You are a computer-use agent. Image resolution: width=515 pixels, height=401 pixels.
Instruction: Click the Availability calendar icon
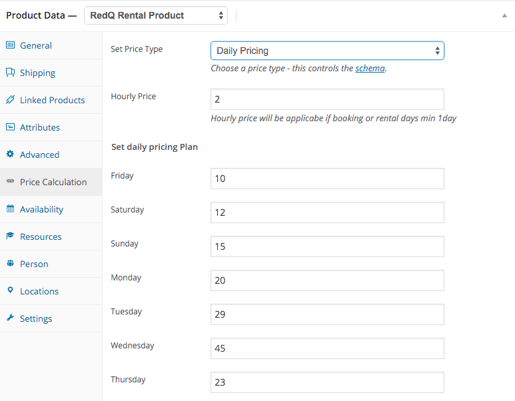tap(10, 208)
